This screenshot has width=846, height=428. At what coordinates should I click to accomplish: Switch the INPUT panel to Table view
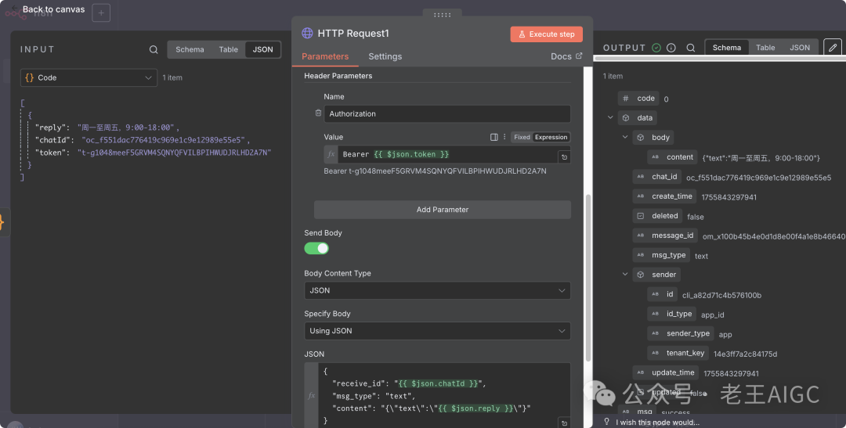coord(228,49)
